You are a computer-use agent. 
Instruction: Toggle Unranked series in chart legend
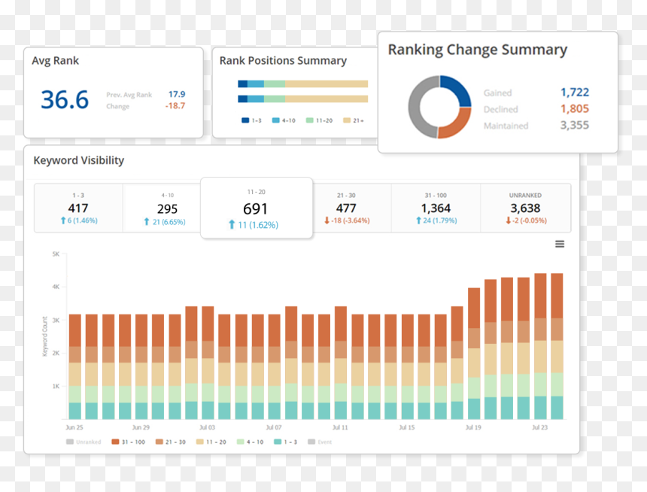(x=84, y=442)
